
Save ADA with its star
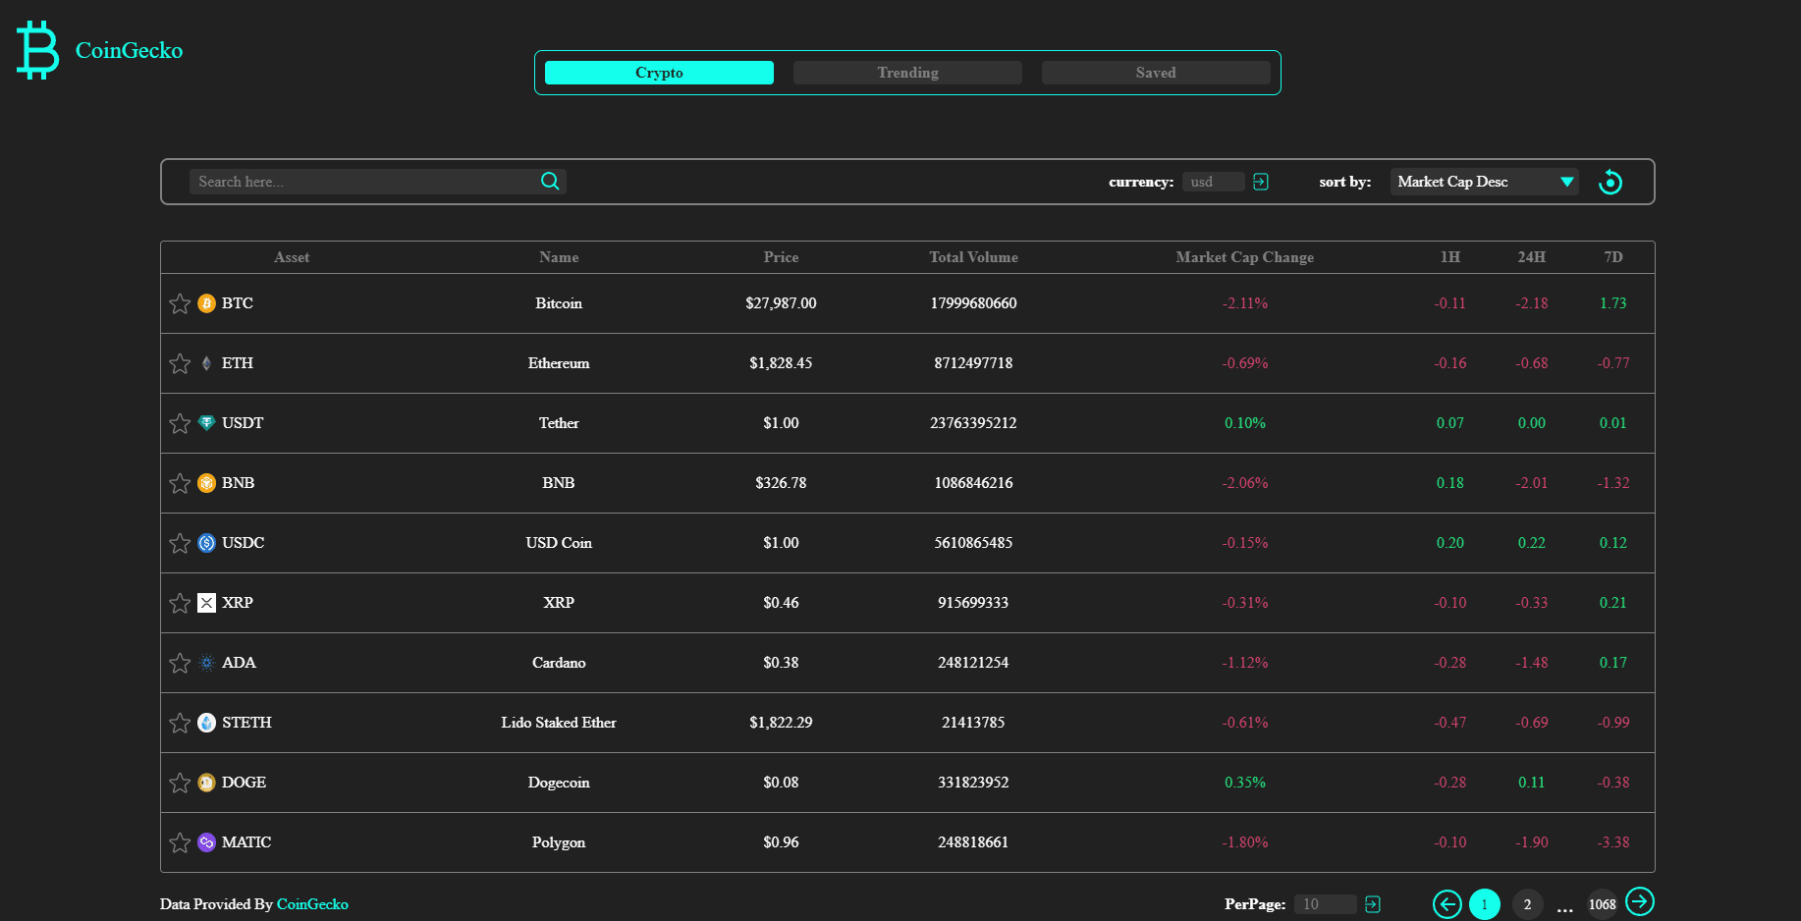click(180, 663)
